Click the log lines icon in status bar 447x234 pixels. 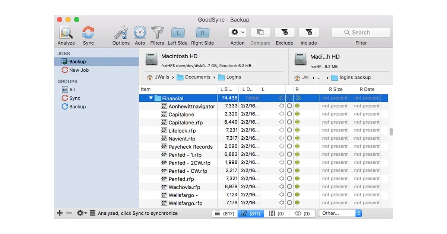92,213
